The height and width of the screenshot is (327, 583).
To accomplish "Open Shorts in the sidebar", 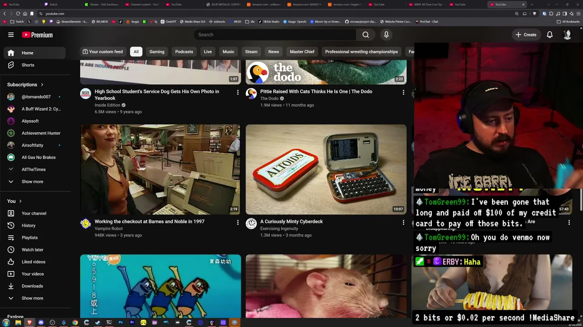I will pos(35,65).
